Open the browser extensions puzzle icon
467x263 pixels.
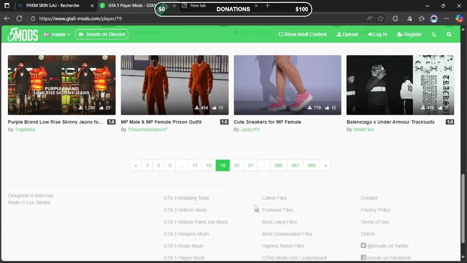click(x=395, y=18)
